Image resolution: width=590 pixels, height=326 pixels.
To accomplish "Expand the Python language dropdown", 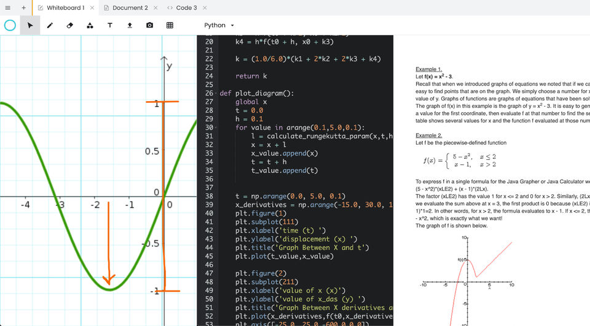I will pos(219,25).
